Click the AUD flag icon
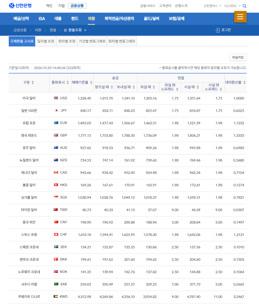259x305 pixels. 56,148
